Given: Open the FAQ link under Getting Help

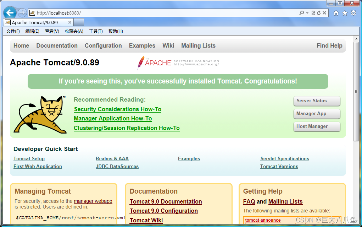Looking at the screenshot, I should (249, 201).
